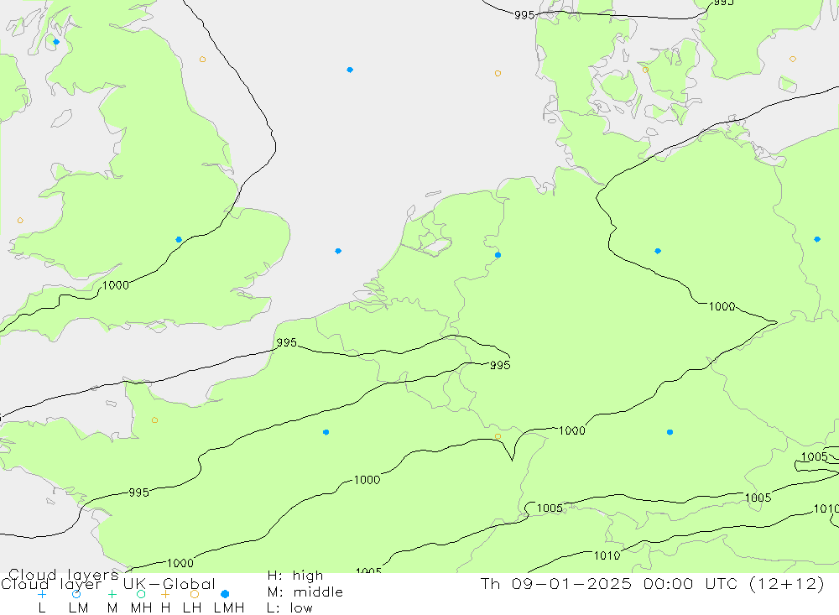Click the 995 isobar label over Belgium
839x615 pixels.
(x=500, y=365)
